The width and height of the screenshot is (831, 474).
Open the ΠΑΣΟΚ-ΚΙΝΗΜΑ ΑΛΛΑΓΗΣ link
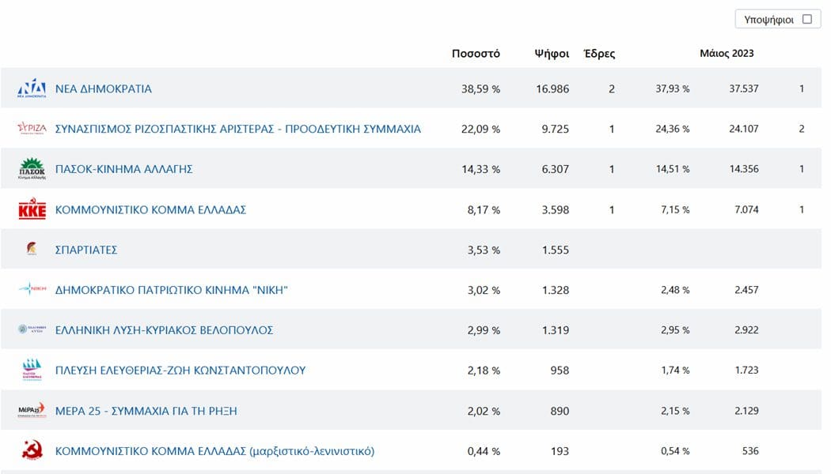point(124,169)
